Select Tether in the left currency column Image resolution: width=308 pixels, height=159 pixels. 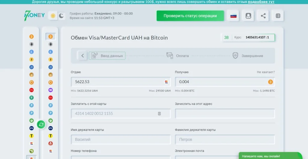31,98
